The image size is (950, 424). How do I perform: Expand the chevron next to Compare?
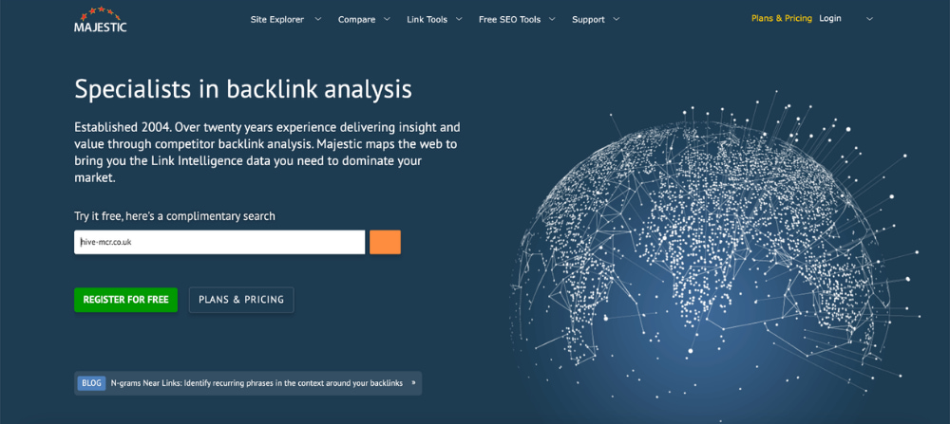point(388,19)
